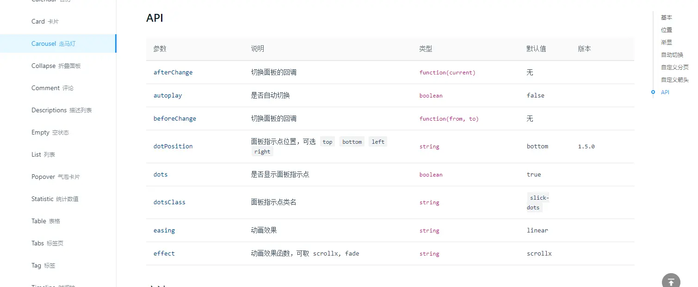Image resolution: width=698 pixels, height=287 pixels.
Task: Jump to 自定义分页 anchor section
Action: pyautogui.click(x=675, y=67)
